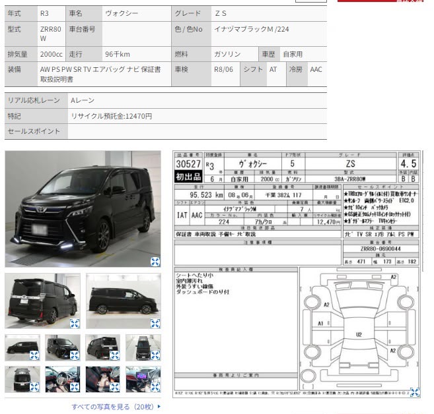
Task: Open the すべての写真を見る (20枚) link
Action: tap(116, 407)
